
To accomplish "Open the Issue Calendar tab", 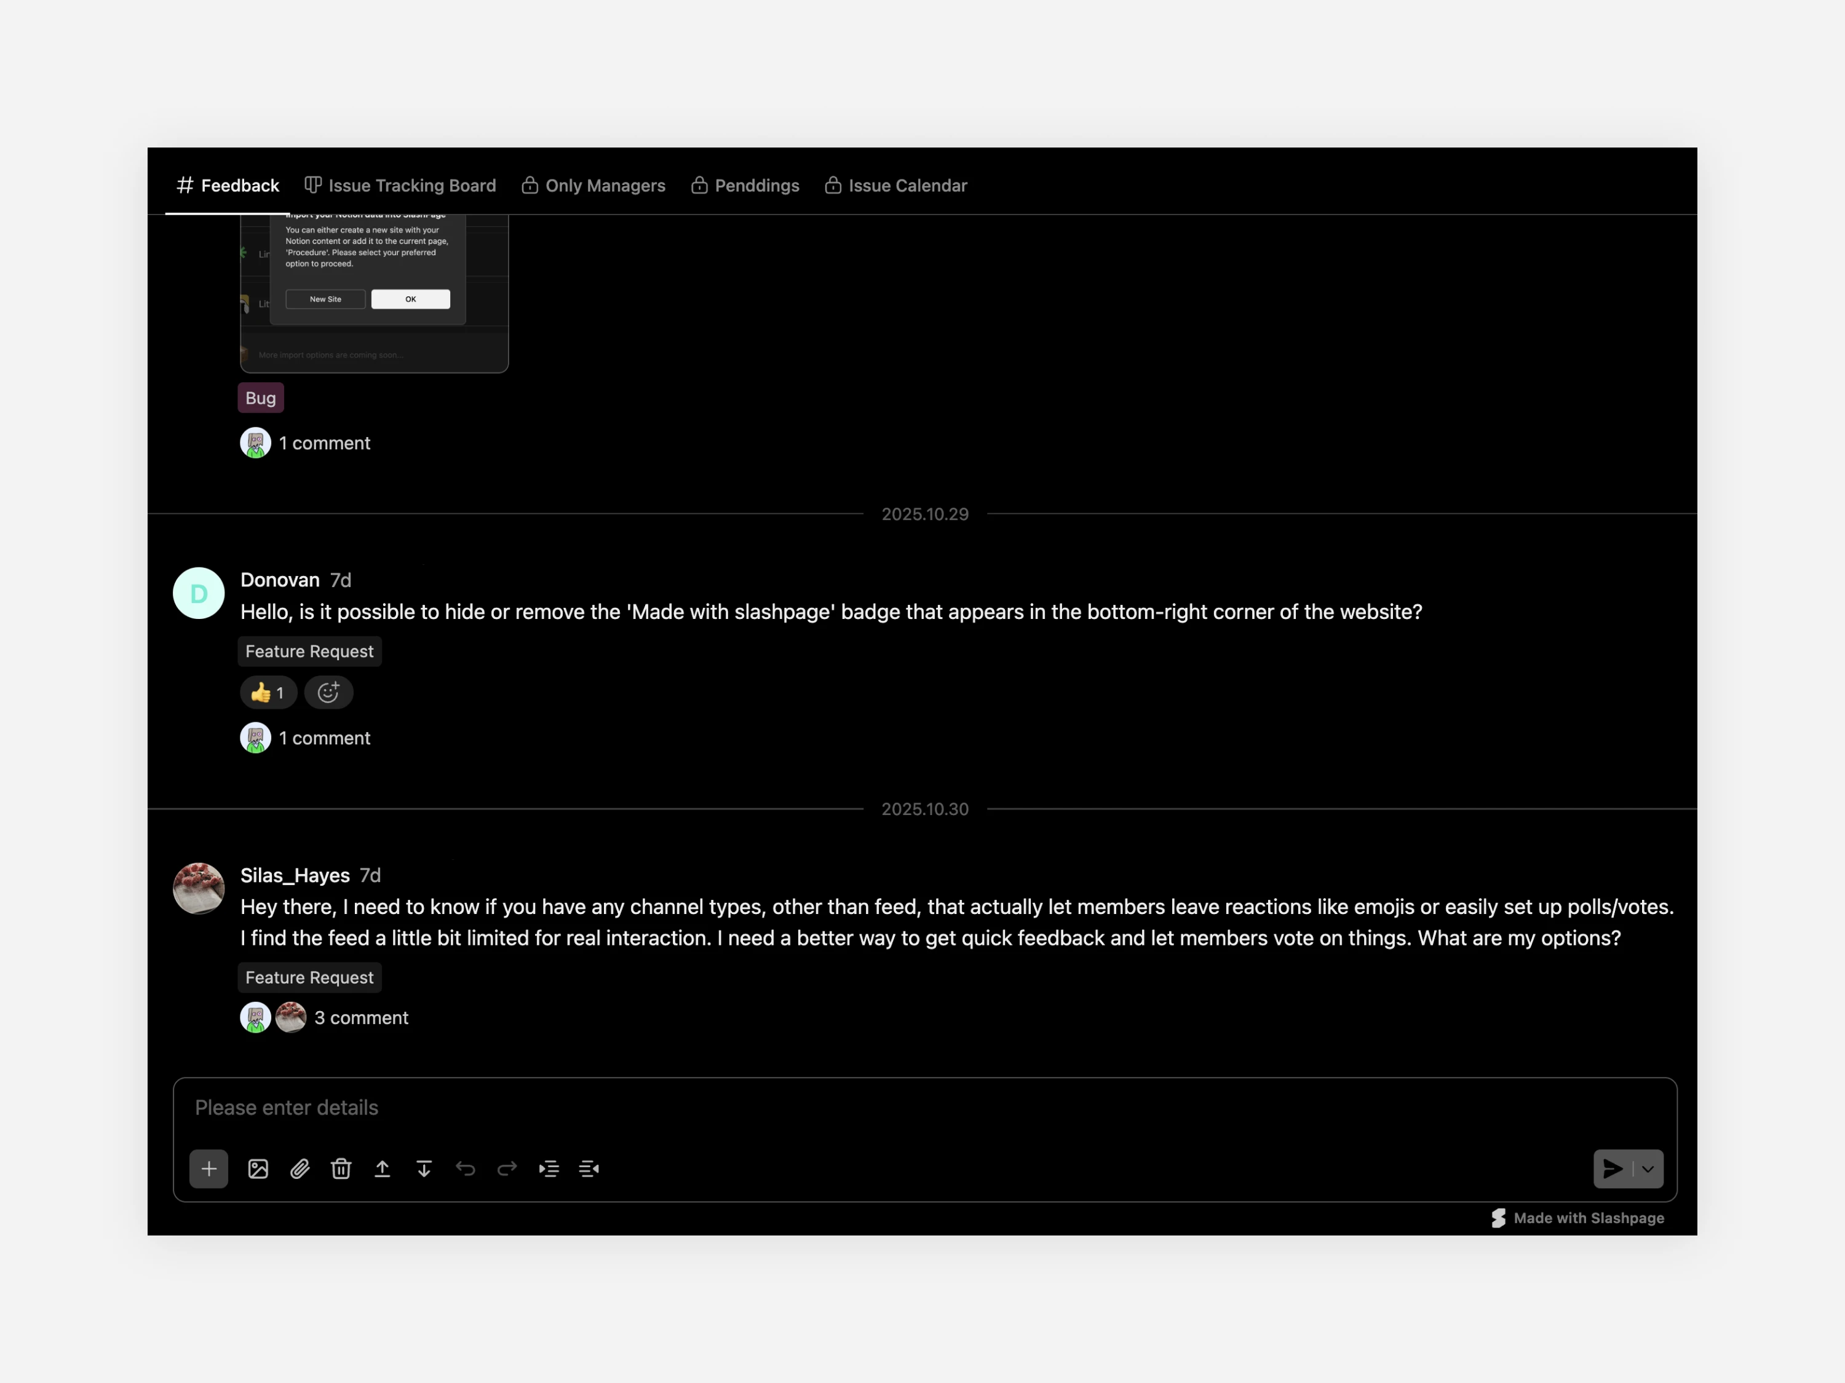I will point(896,186).
